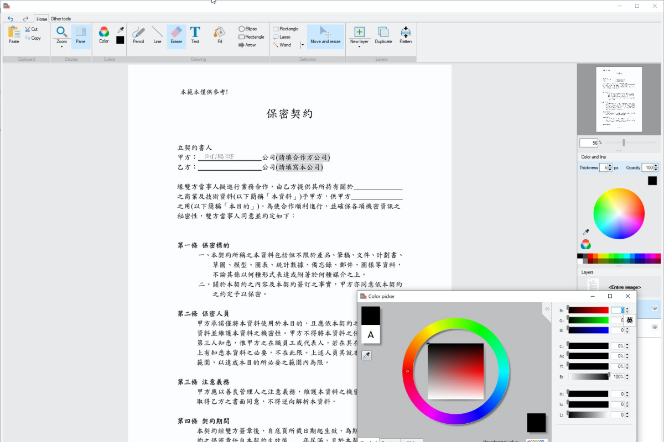The height and width of the screenshot is (442, 664).
Task: Select the Eraser tool
Action: tap(175, 36)
